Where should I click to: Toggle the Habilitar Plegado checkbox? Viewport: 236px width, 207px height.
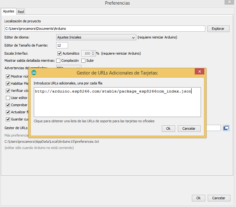click(x=8, y=83)
